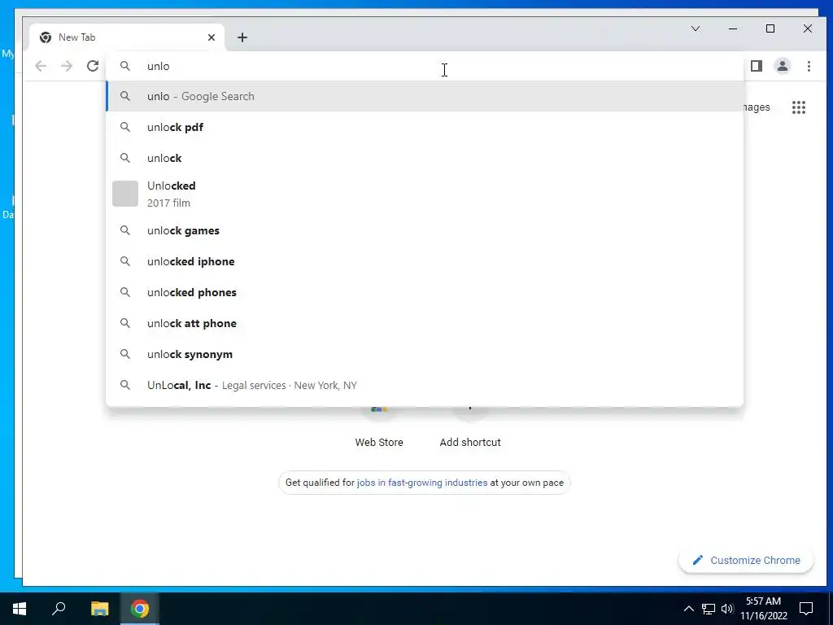Viewport: 833px width, 625px height.
Task: Click the browser Forward arrow
Action: pyautogui.click(x=67, y=66)
